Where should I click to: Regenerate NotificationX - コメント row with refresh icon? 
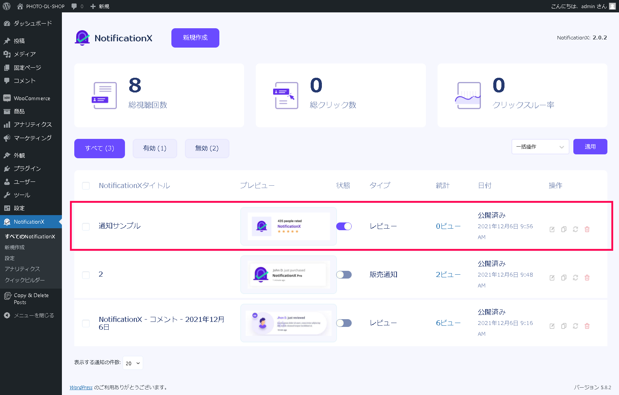point(575,326)
